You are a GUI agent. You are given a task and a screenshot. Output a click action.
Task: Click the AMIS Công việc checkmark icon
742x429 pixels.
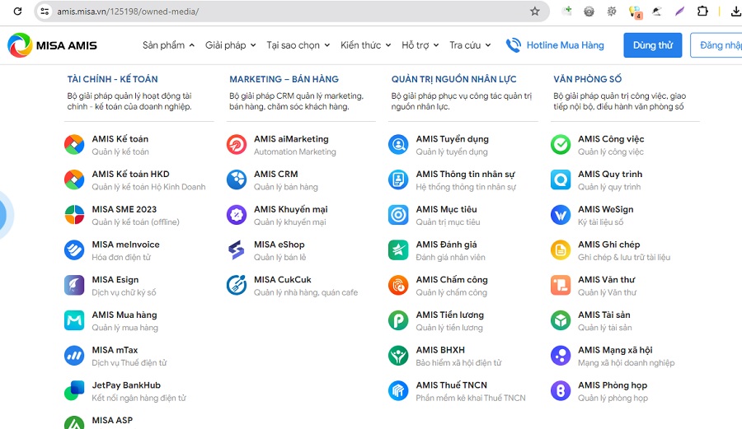(561, 145)
